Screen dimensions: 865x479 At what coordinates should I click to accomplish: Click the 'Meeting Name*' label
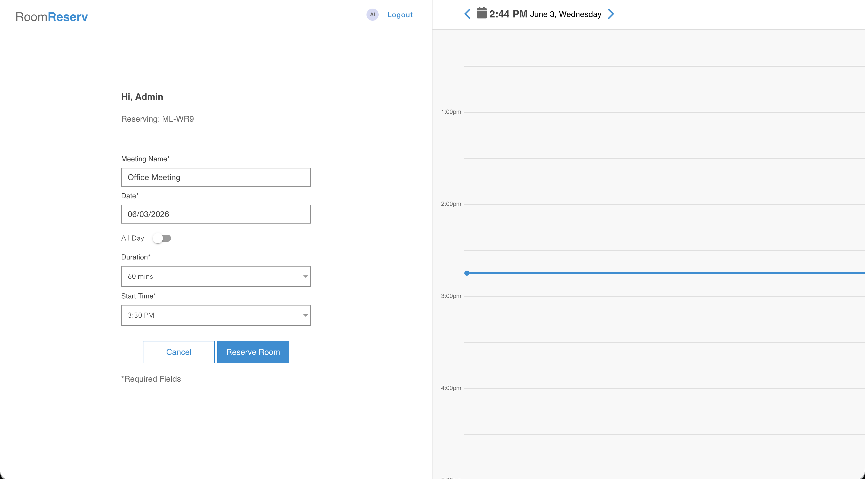(x=145, y=159)
